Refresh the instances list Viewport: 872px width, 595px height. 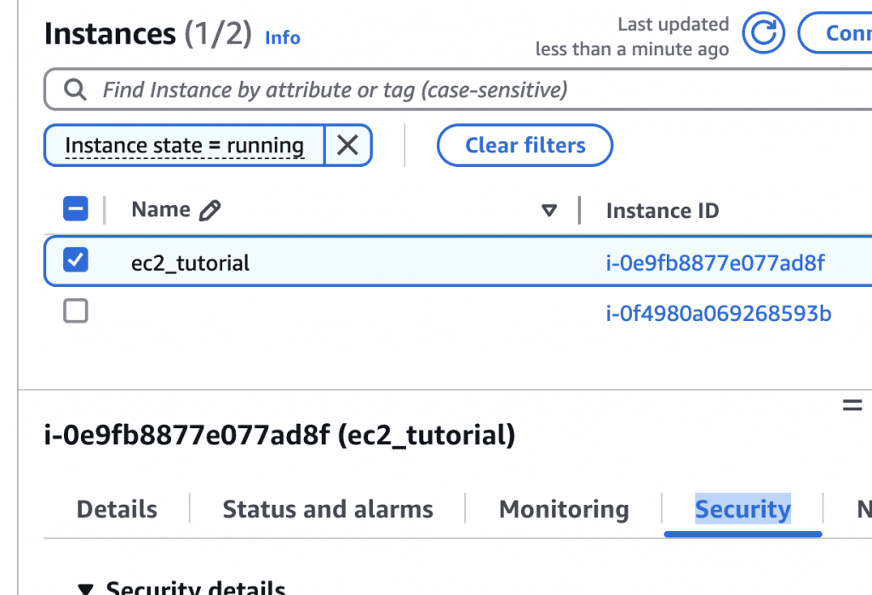point(763,32)
